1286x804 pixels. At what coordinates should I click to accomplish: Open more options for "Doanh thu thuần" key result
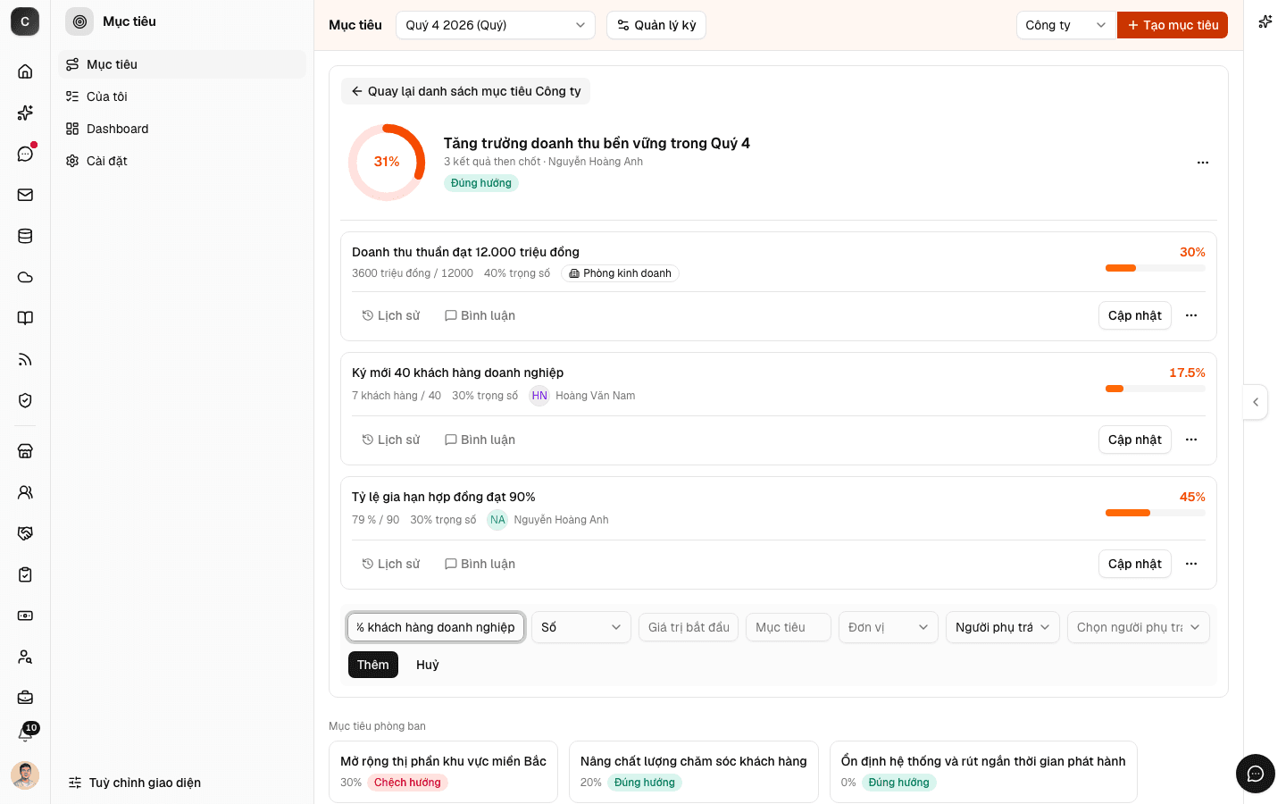point(1191,315)
